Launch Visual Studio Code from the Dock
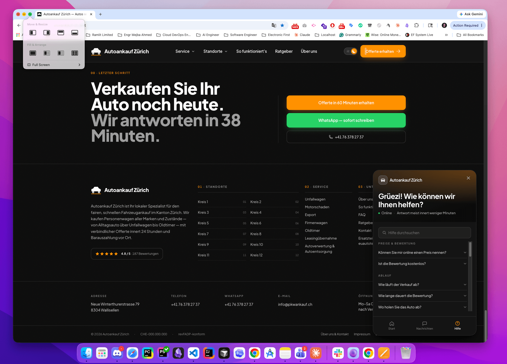The height and width of the screenshot is (364, 507). [x=193, y=353]
